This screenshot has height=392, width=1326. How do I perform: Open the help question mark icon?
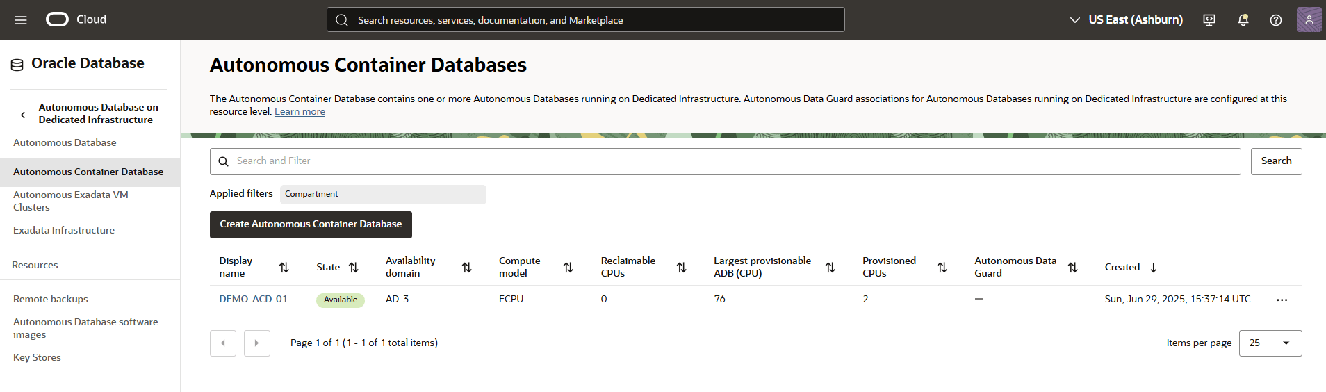point(1276,20)
